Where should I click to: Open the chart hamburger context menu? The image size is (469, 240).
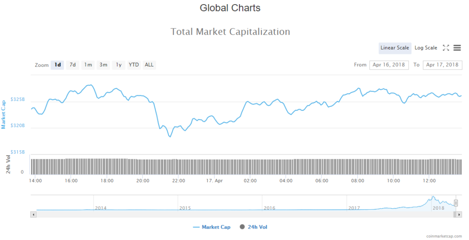click(457, 48)
